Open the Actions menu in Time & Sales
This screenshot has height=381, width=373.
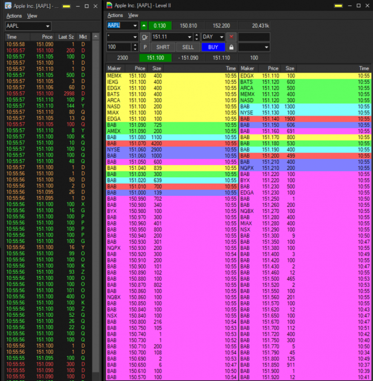pos(14,16)
